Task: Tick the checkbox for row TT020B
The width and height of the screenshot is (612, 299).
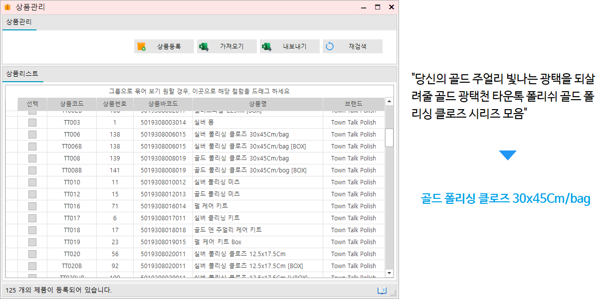Action: (32, 266)
